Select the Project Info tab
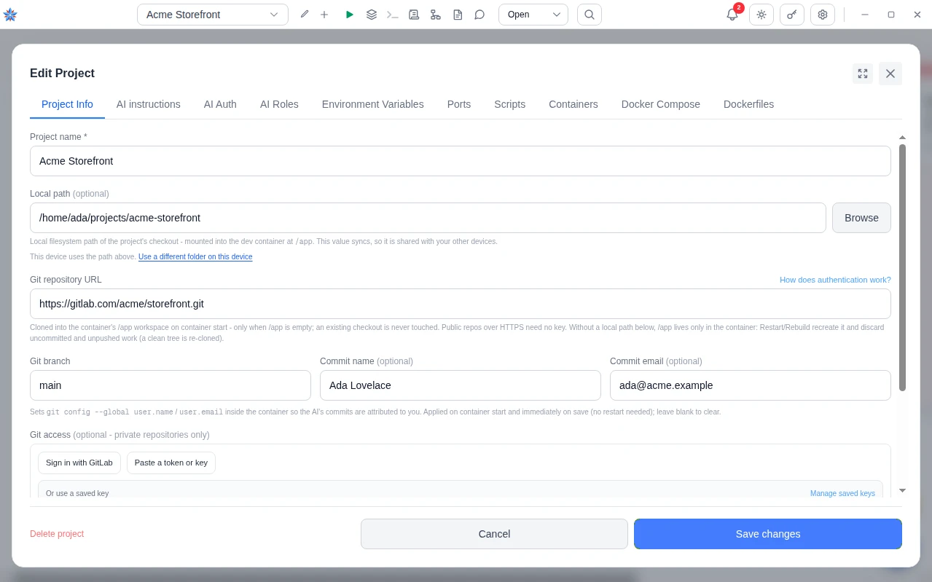The image size is (932, 582). pyautogui.click(x=67, y=104)
